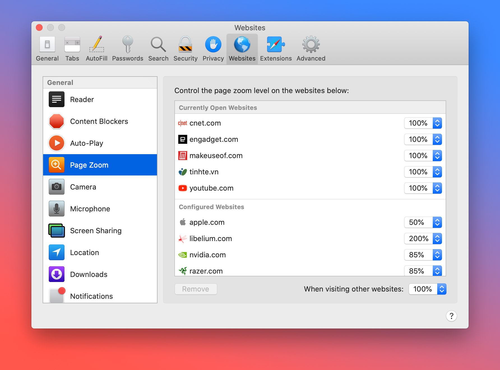
Task: Open zoom dropdown for apple.com
Action: click(423, 222)
